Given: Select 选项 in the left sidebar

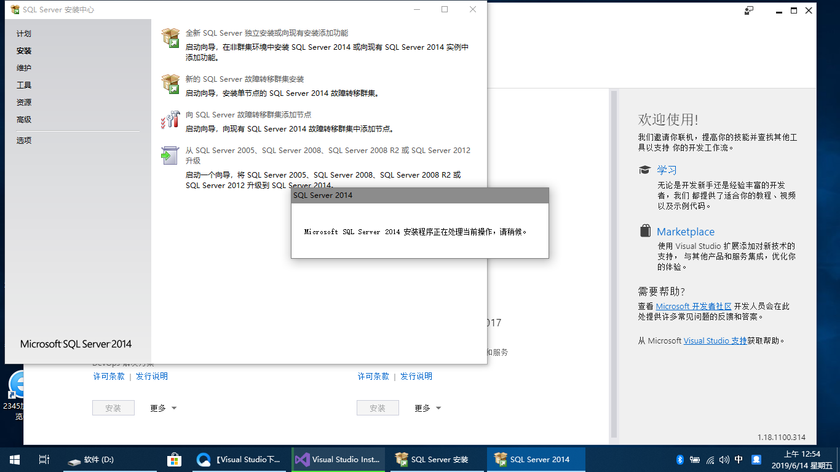Looking at the screenshot, I should [24, 141].
